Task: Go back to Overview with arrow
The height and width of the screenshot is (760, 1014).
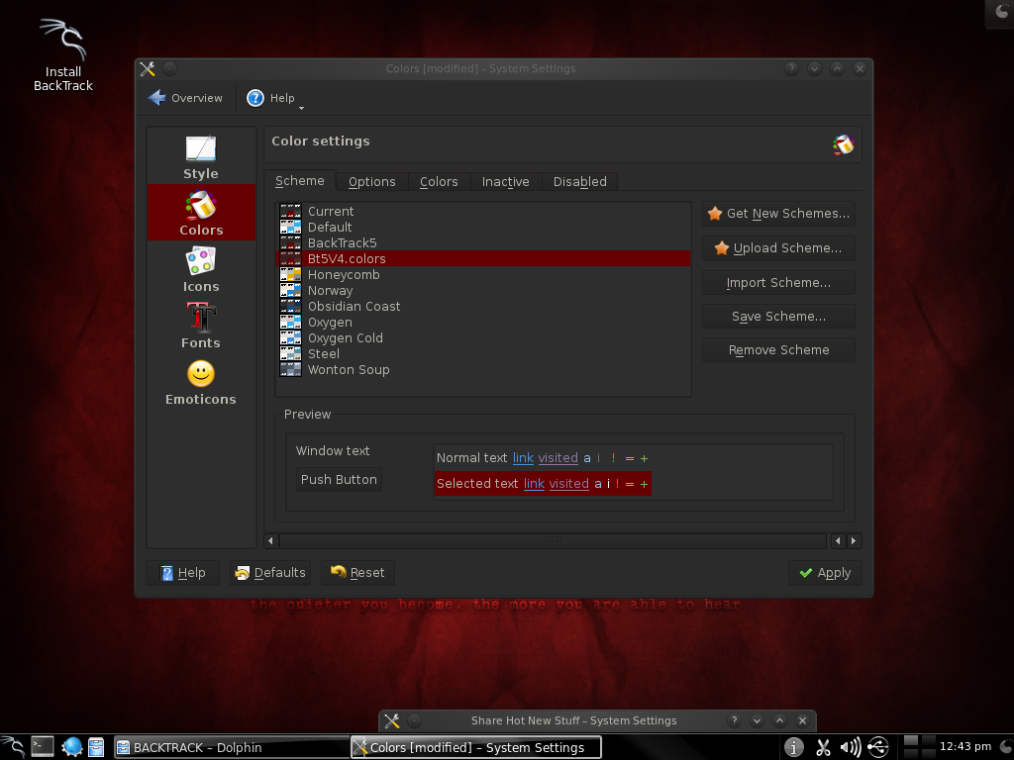Action: pos(185,98)
